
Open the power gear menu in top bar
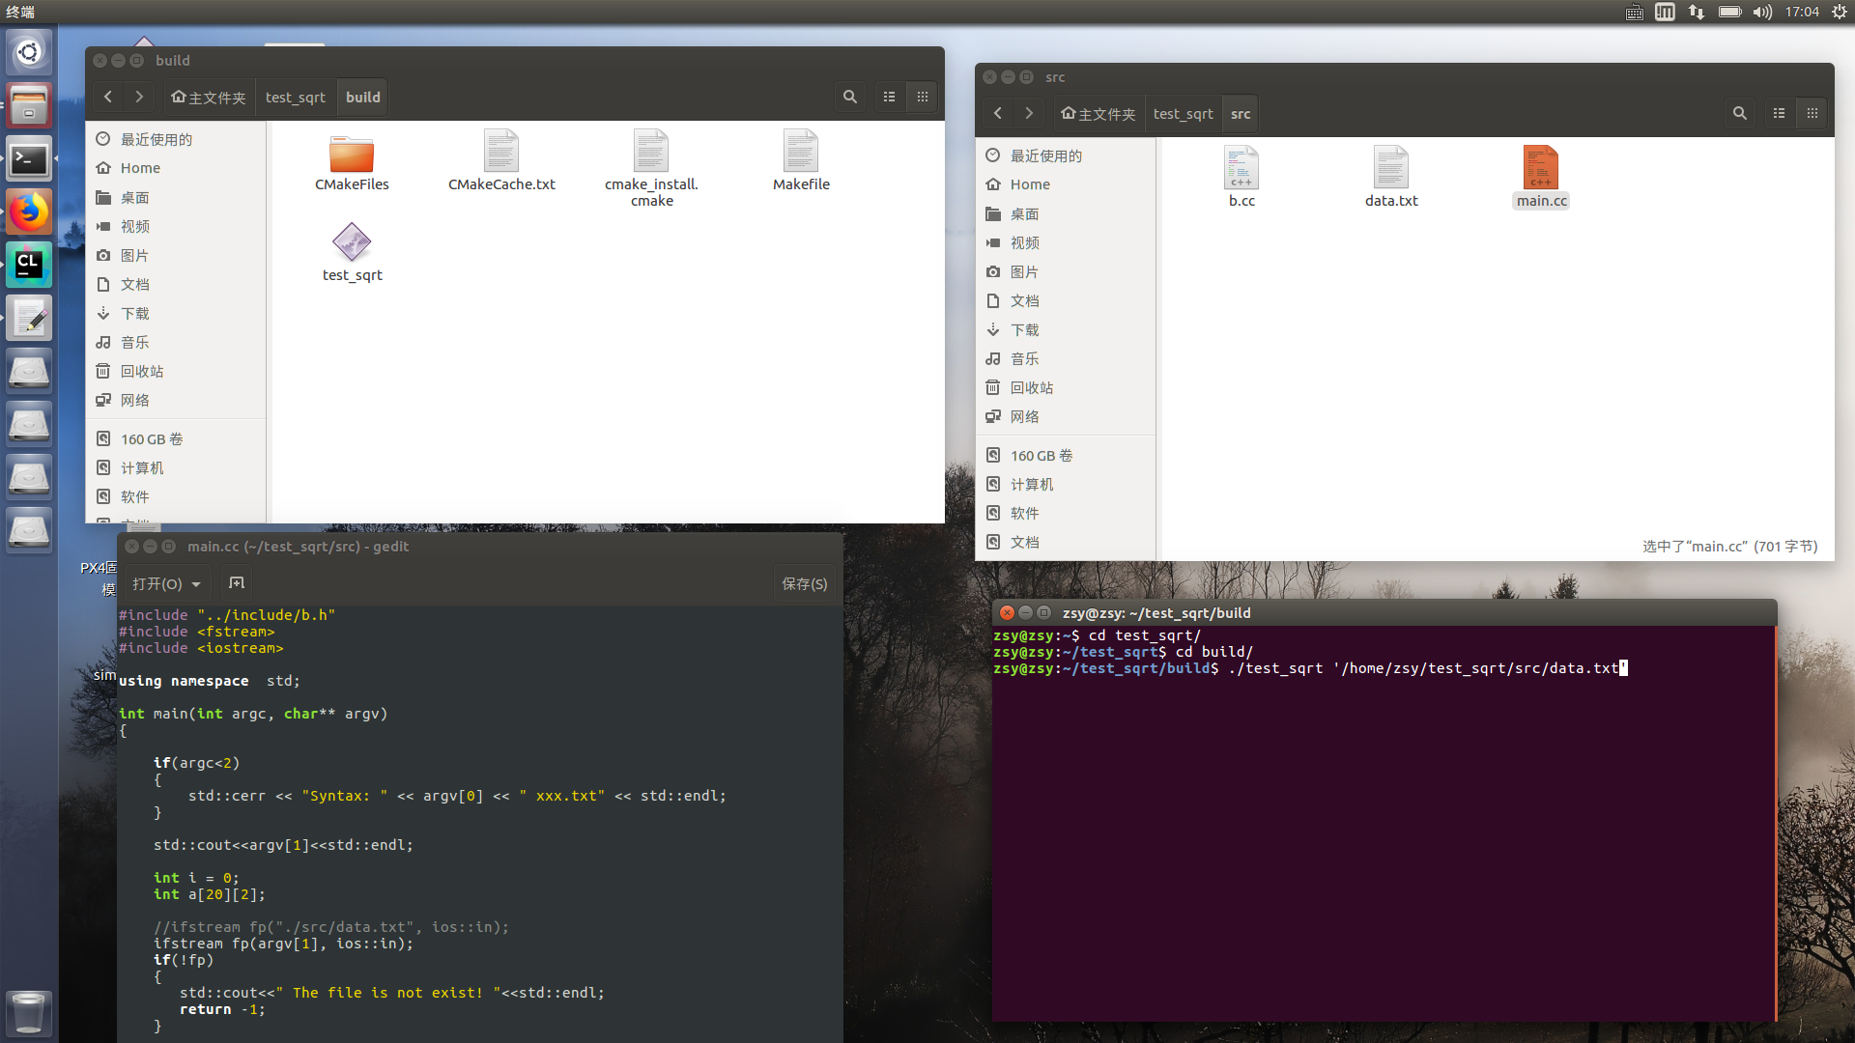(1839, 13)
